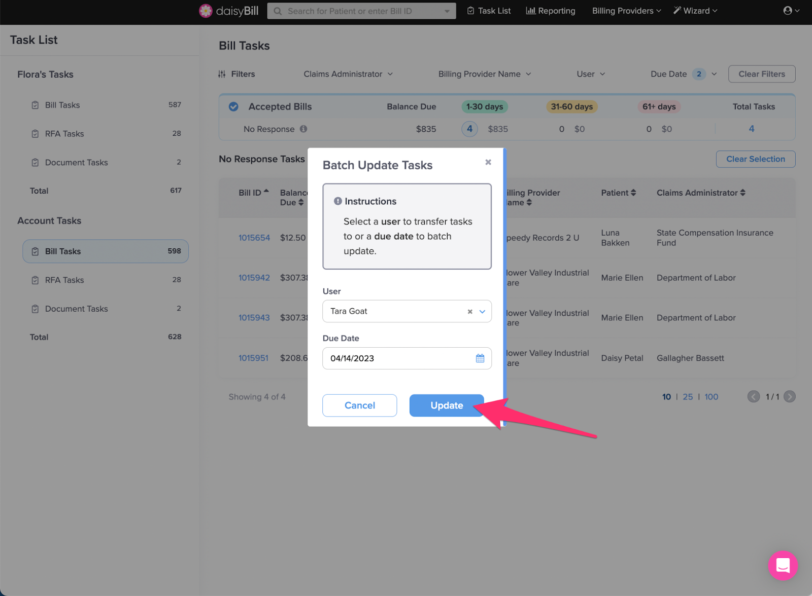Open the chat bubble in bottom corner
This screenshot has height=596, width=812.
point(783,566)
